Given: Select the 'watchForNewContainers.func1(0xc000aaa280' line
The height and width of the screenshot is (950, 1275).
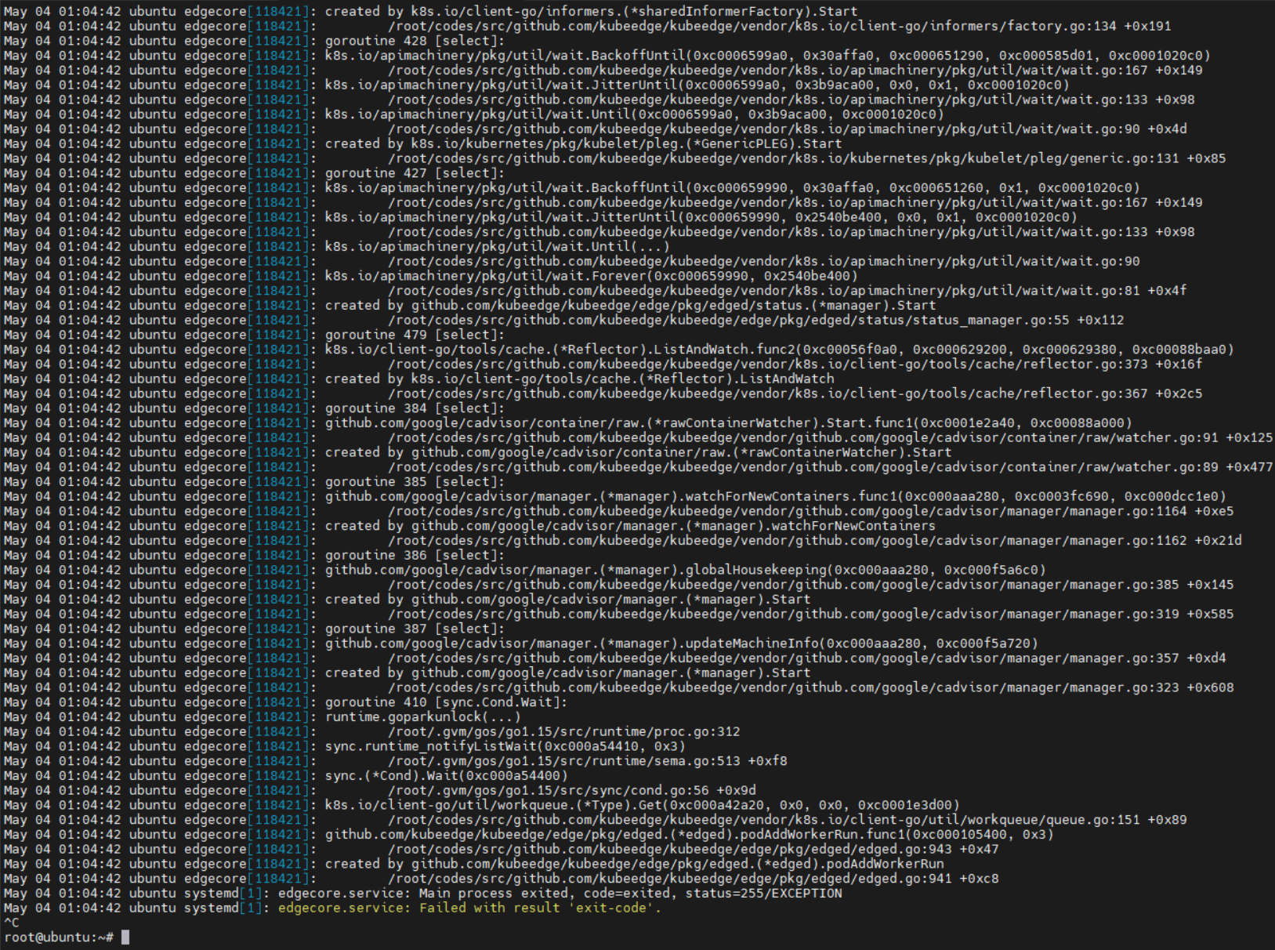Looking at the screenshot, I should [615, 496].
